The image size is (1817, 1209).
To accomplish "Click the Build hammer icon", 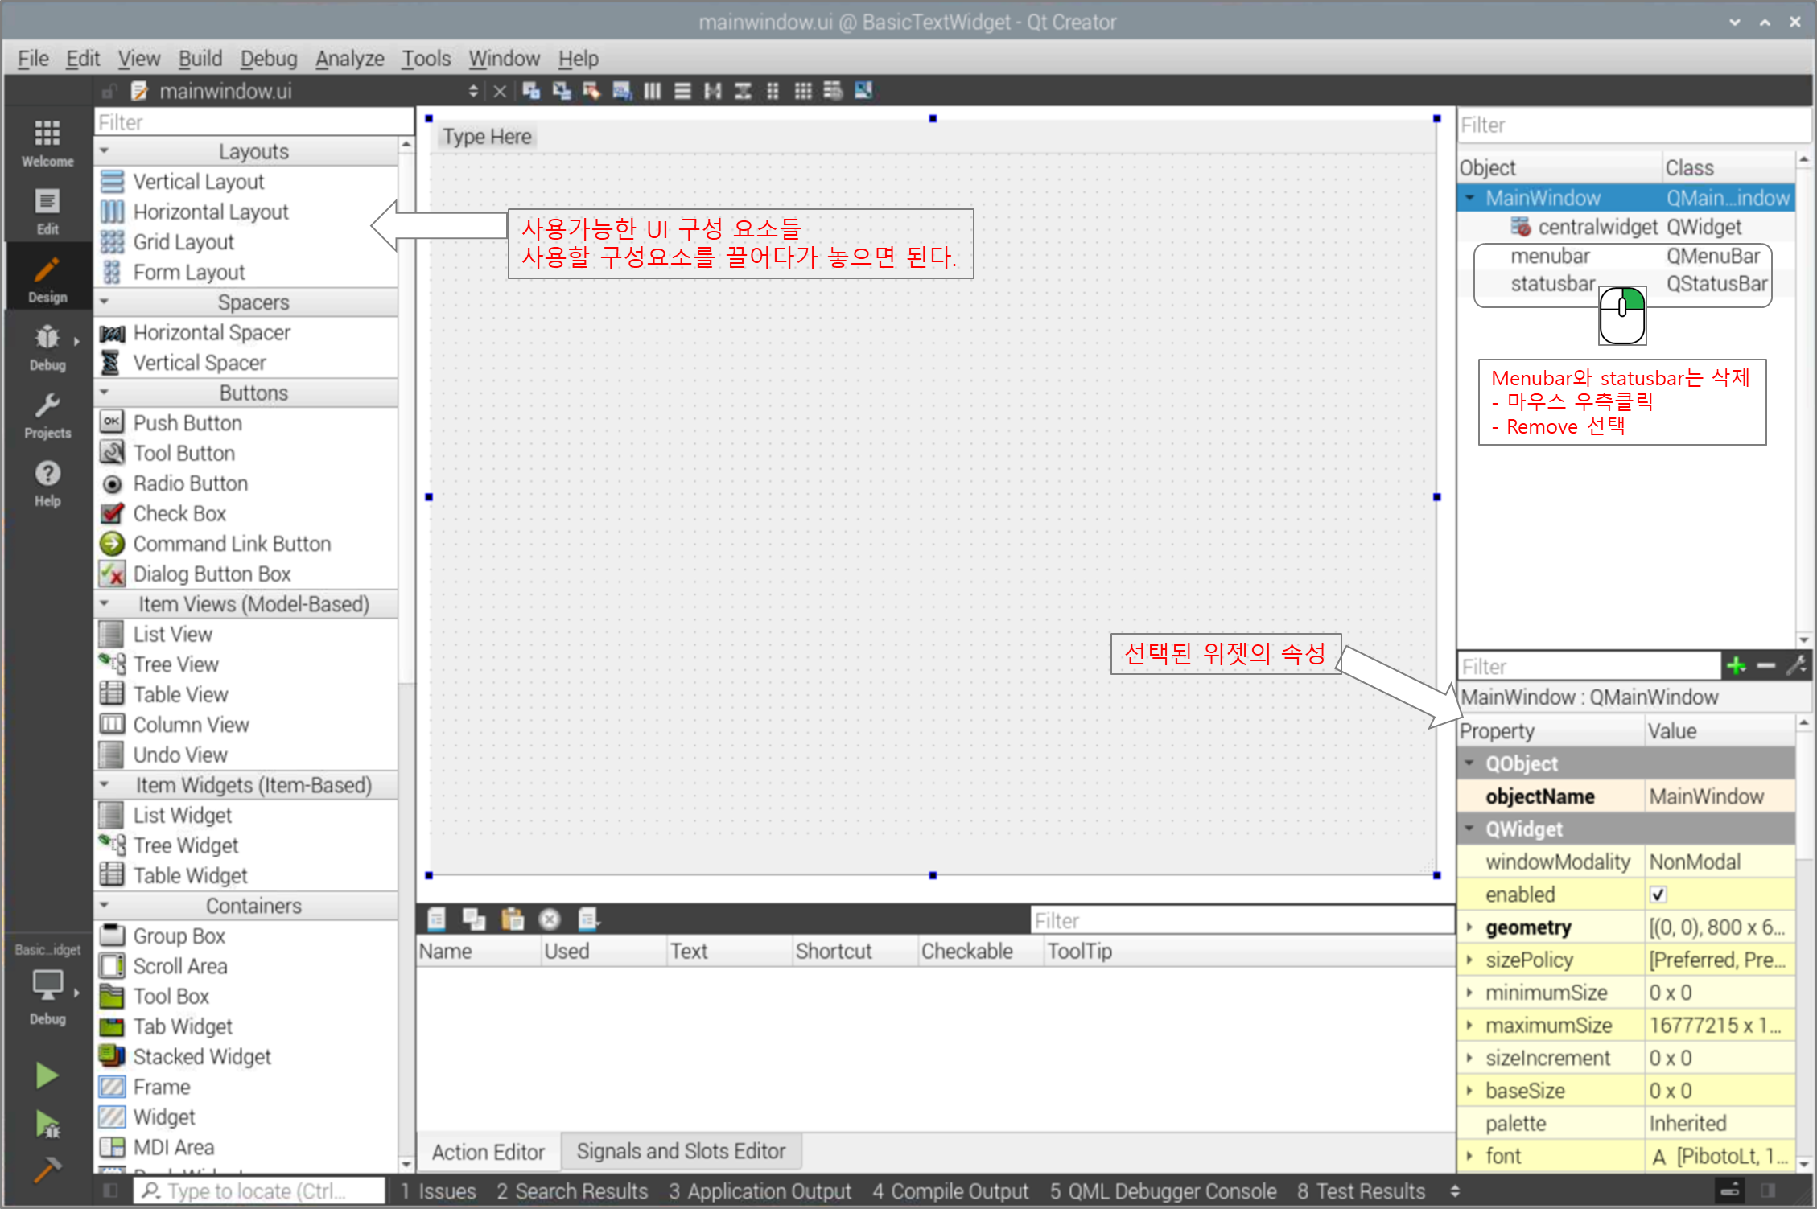I will coord(47,1170).
